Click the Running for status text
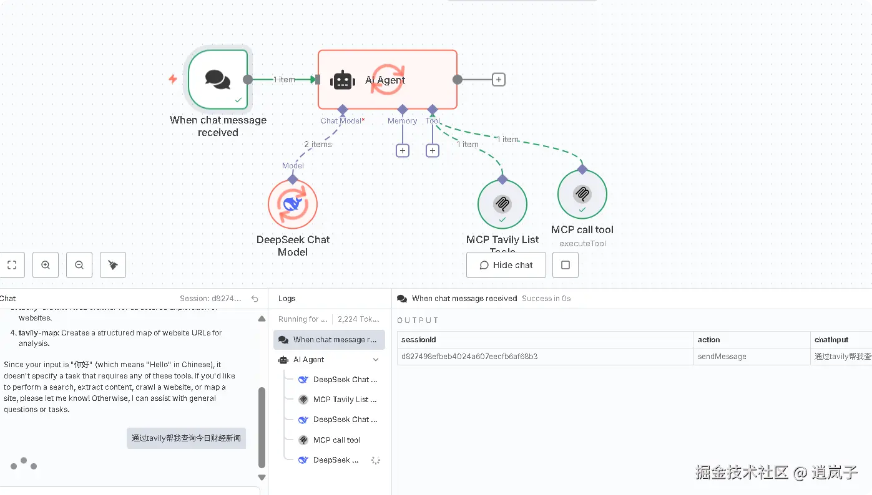The height and width of the screenshot is (495, 872). pos(303,319)
